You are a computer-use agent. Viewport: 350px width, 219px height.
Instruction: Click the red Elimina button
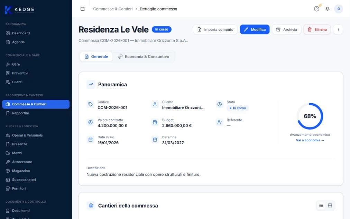(317, 29)
